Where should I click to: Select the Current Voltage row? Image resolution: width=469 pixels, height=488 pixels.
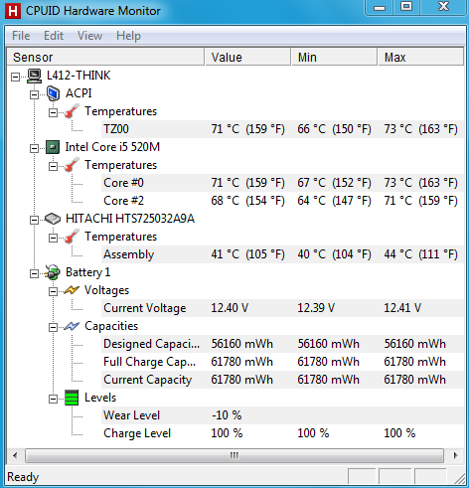pyautogui.click(x=282, y=308)
